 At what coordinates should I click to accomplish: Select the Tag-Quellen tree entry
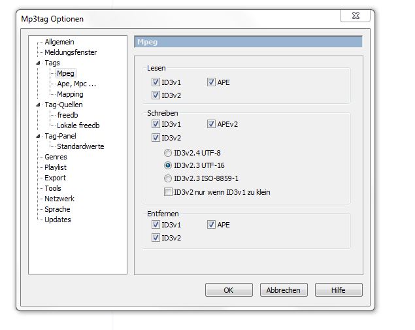click(63, 105)
